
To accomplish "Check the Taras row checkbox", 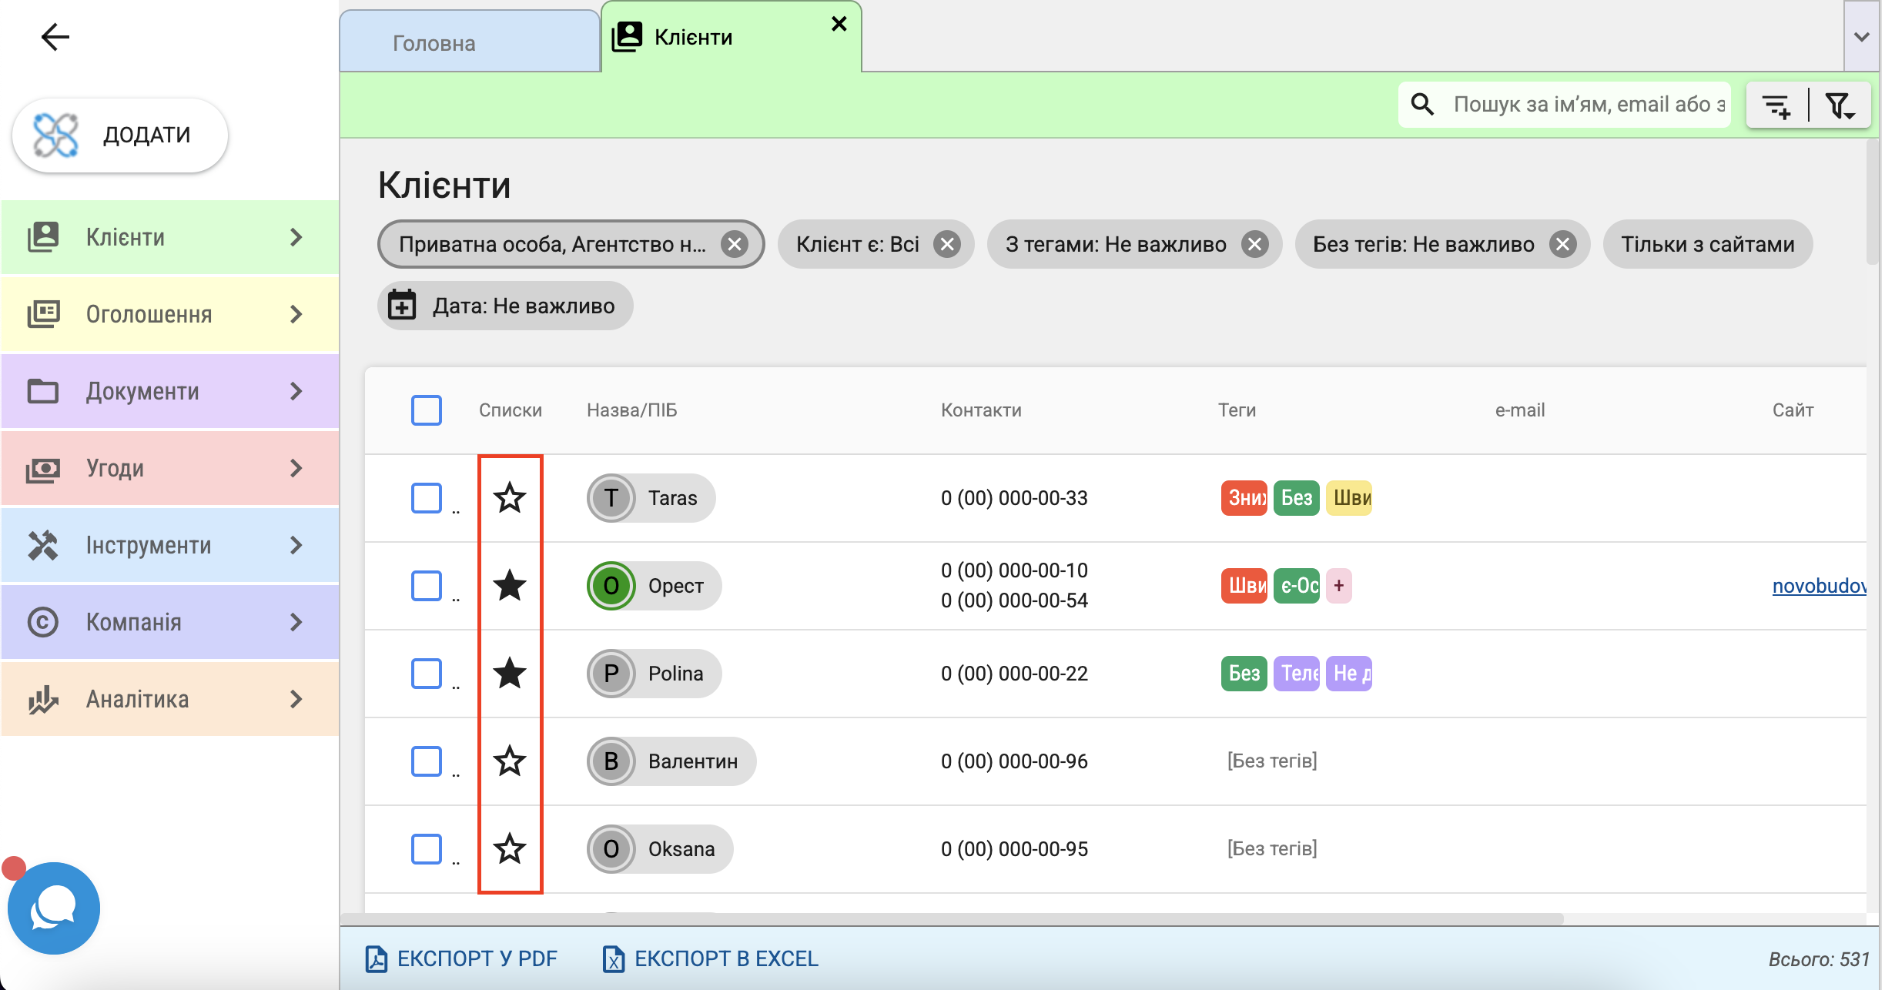I will [x=427, y=498].
